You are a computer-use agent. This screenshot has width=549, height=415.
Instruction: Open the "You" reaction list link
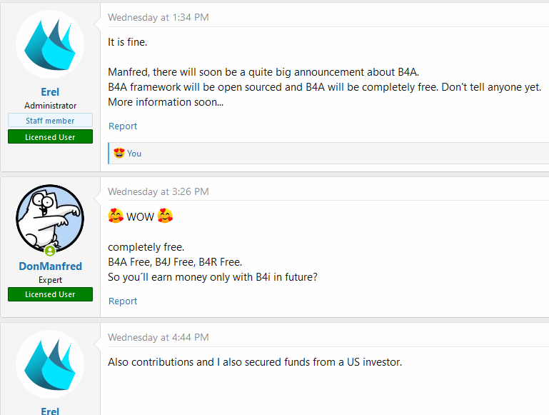coord(134,154)
